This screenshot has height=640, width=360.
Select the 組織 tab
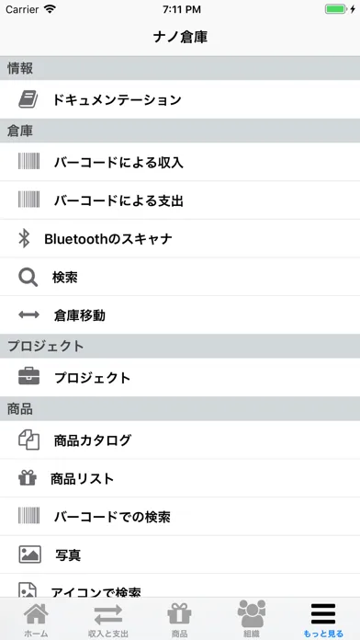tap(252, 620)
